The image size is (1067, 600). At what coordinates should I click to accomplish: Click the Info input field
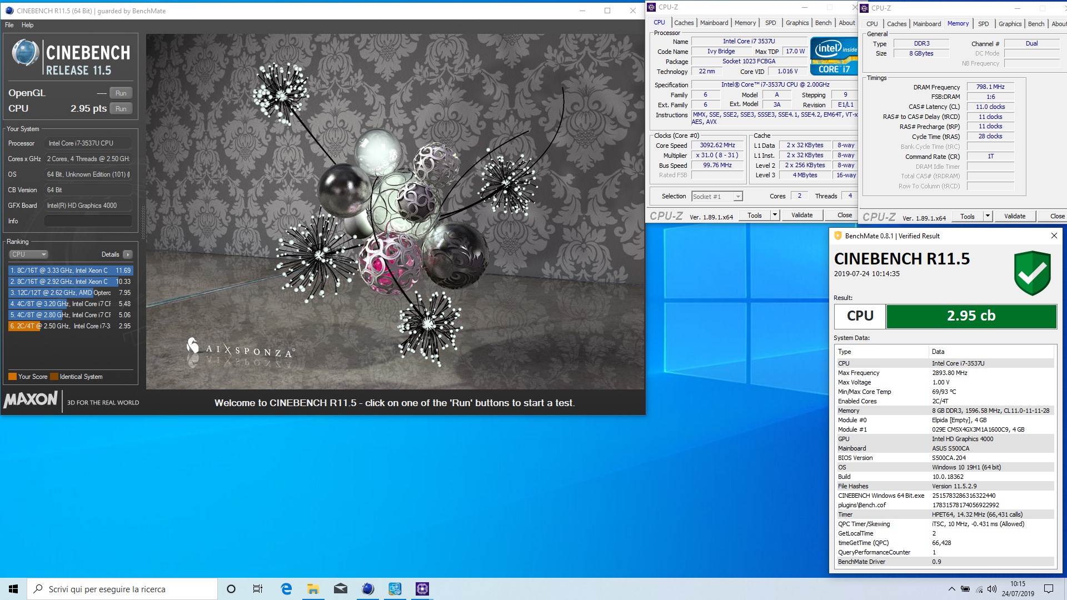(88, 221)
